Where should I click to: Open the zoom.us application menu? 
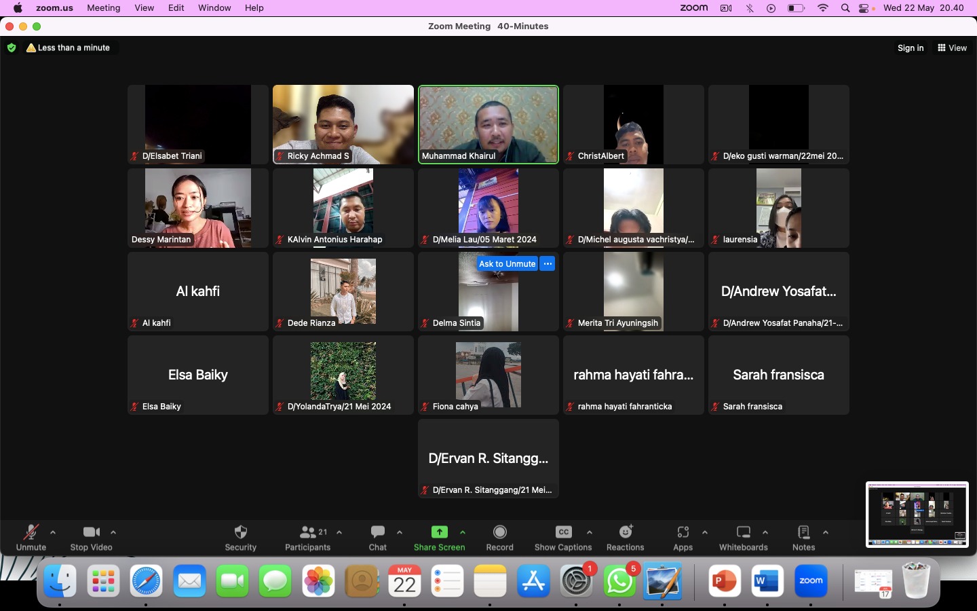click(55, 8)
